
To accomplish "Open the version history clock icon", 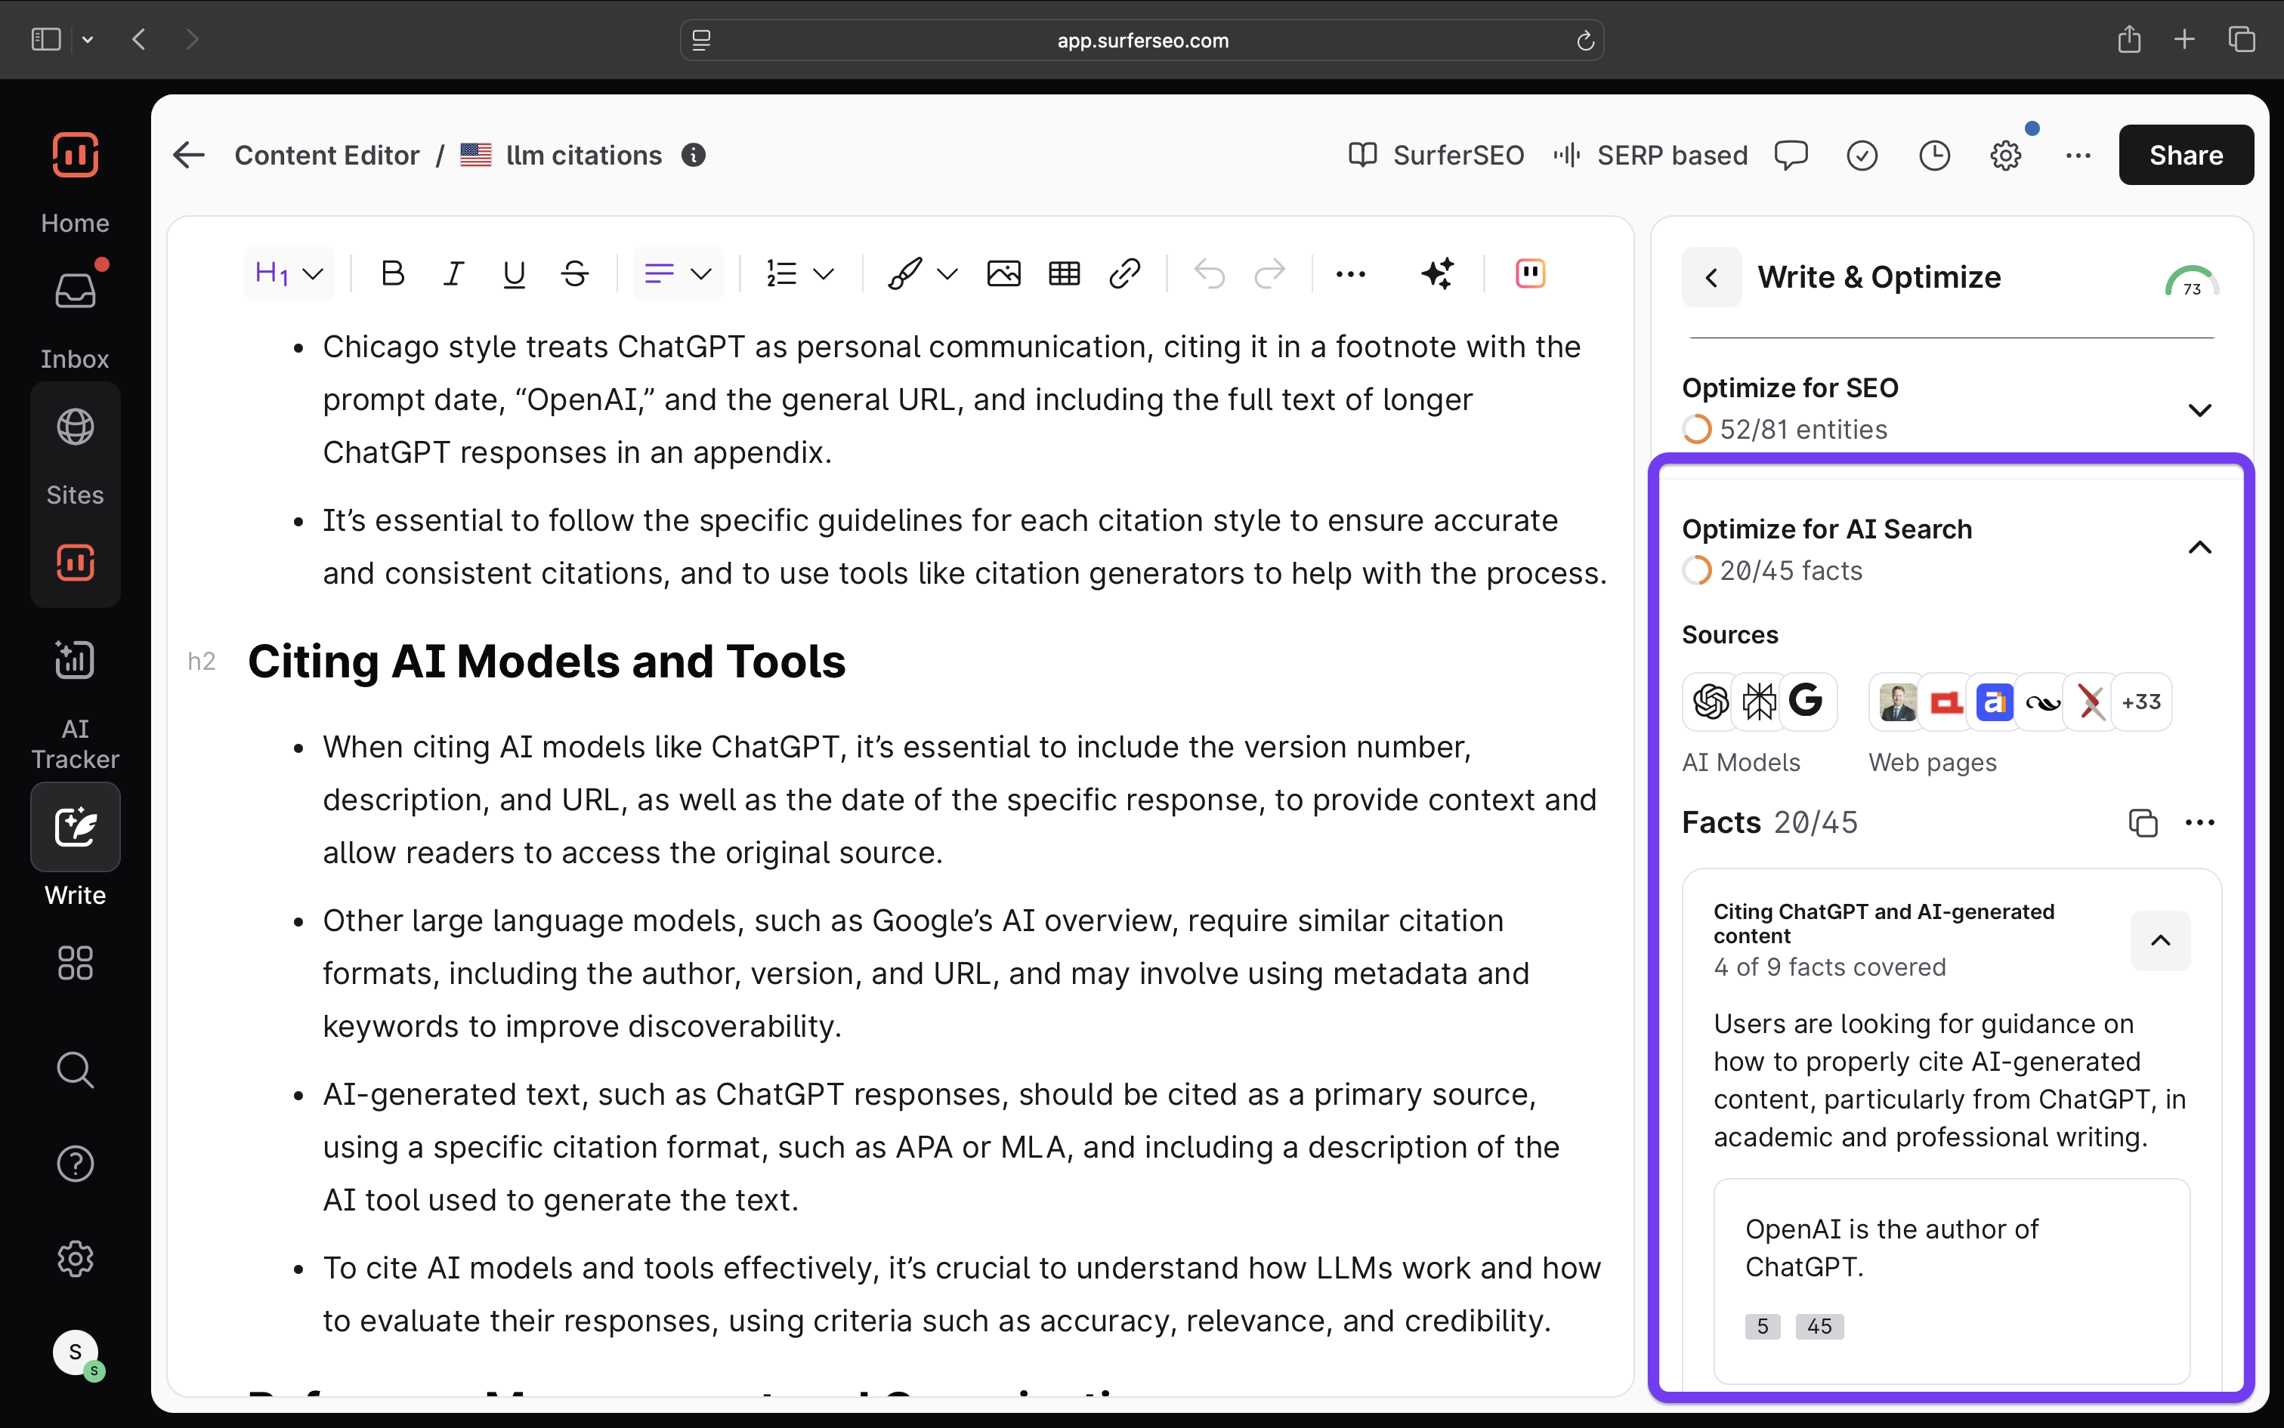I will coord(1933,156).
